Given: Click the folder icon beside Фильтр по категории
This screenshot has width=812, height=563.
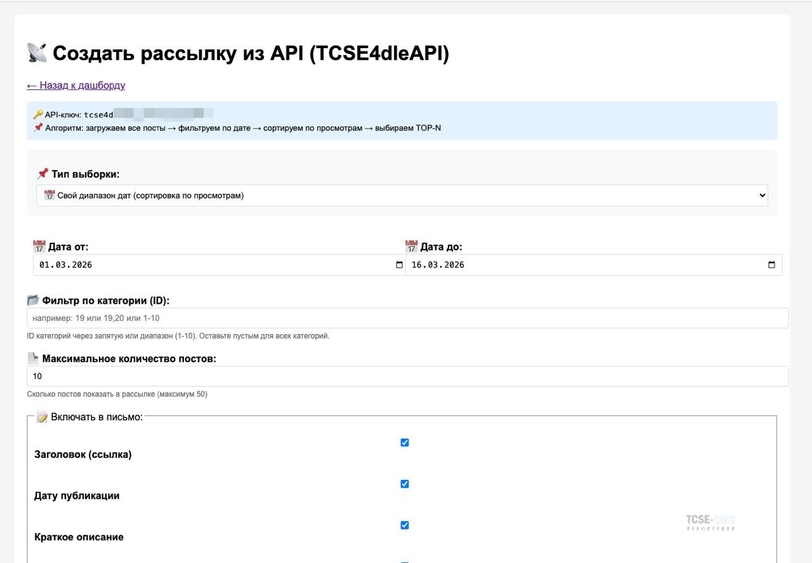Looking at the screenshot, I should [33, 301].
